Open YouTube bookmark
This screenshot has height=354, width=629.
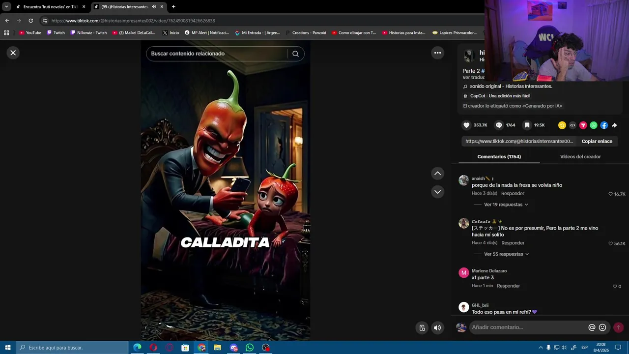point(30,33)
